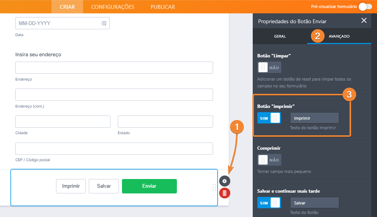Disable the Botão "imprimir" toggle

click(x=269, y=118)
